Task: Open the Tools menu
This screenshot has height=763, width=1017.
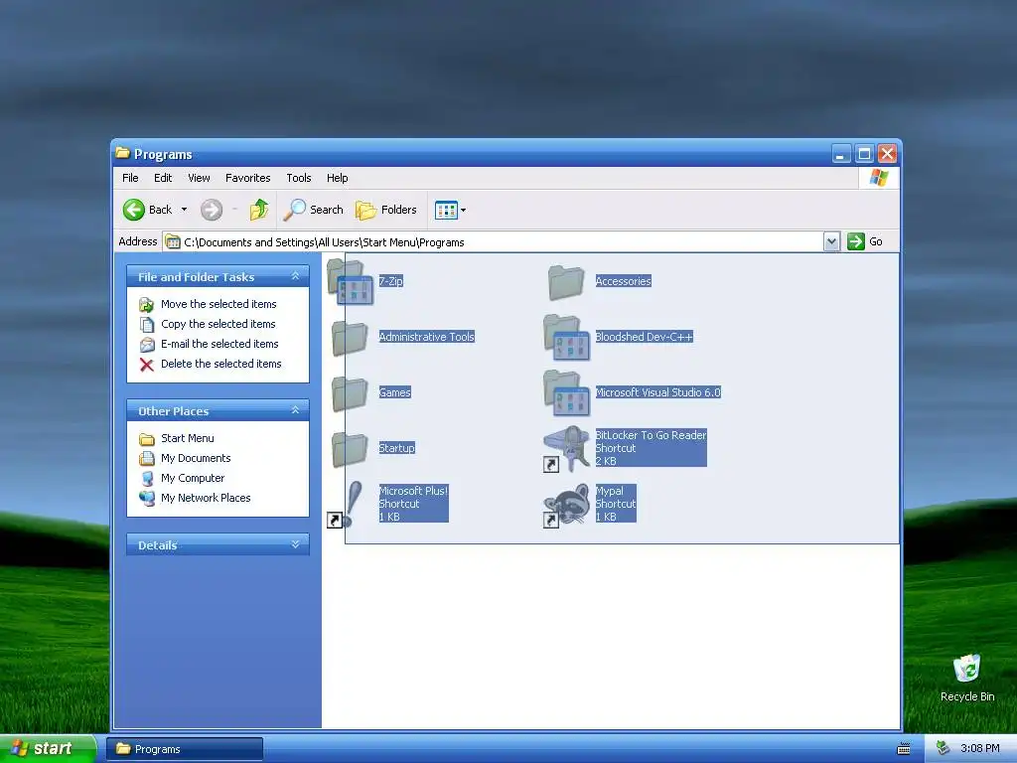Action: (298, 178)
